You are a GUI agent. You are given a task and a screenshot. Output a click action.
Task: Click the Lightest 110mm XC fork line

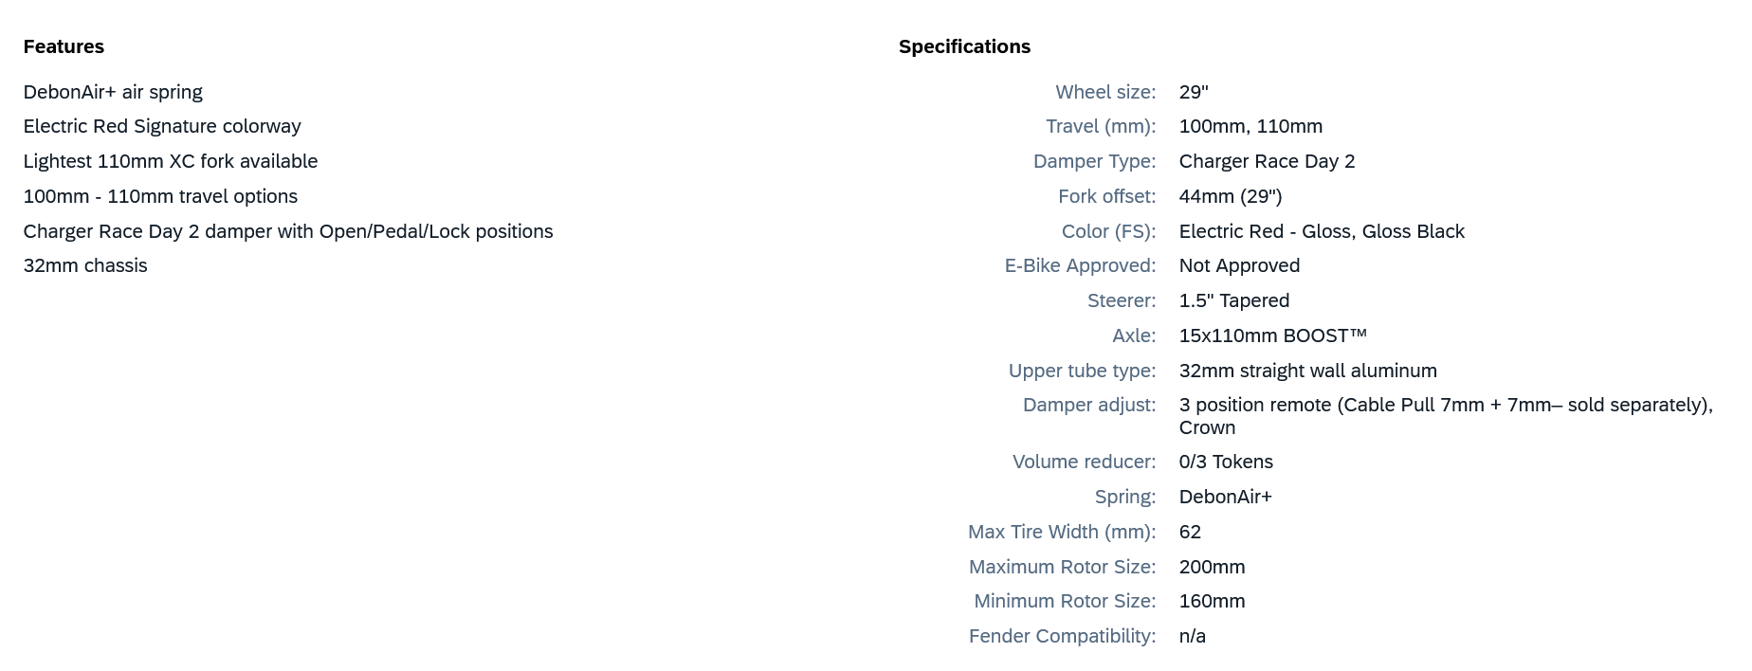click(171, 161)
